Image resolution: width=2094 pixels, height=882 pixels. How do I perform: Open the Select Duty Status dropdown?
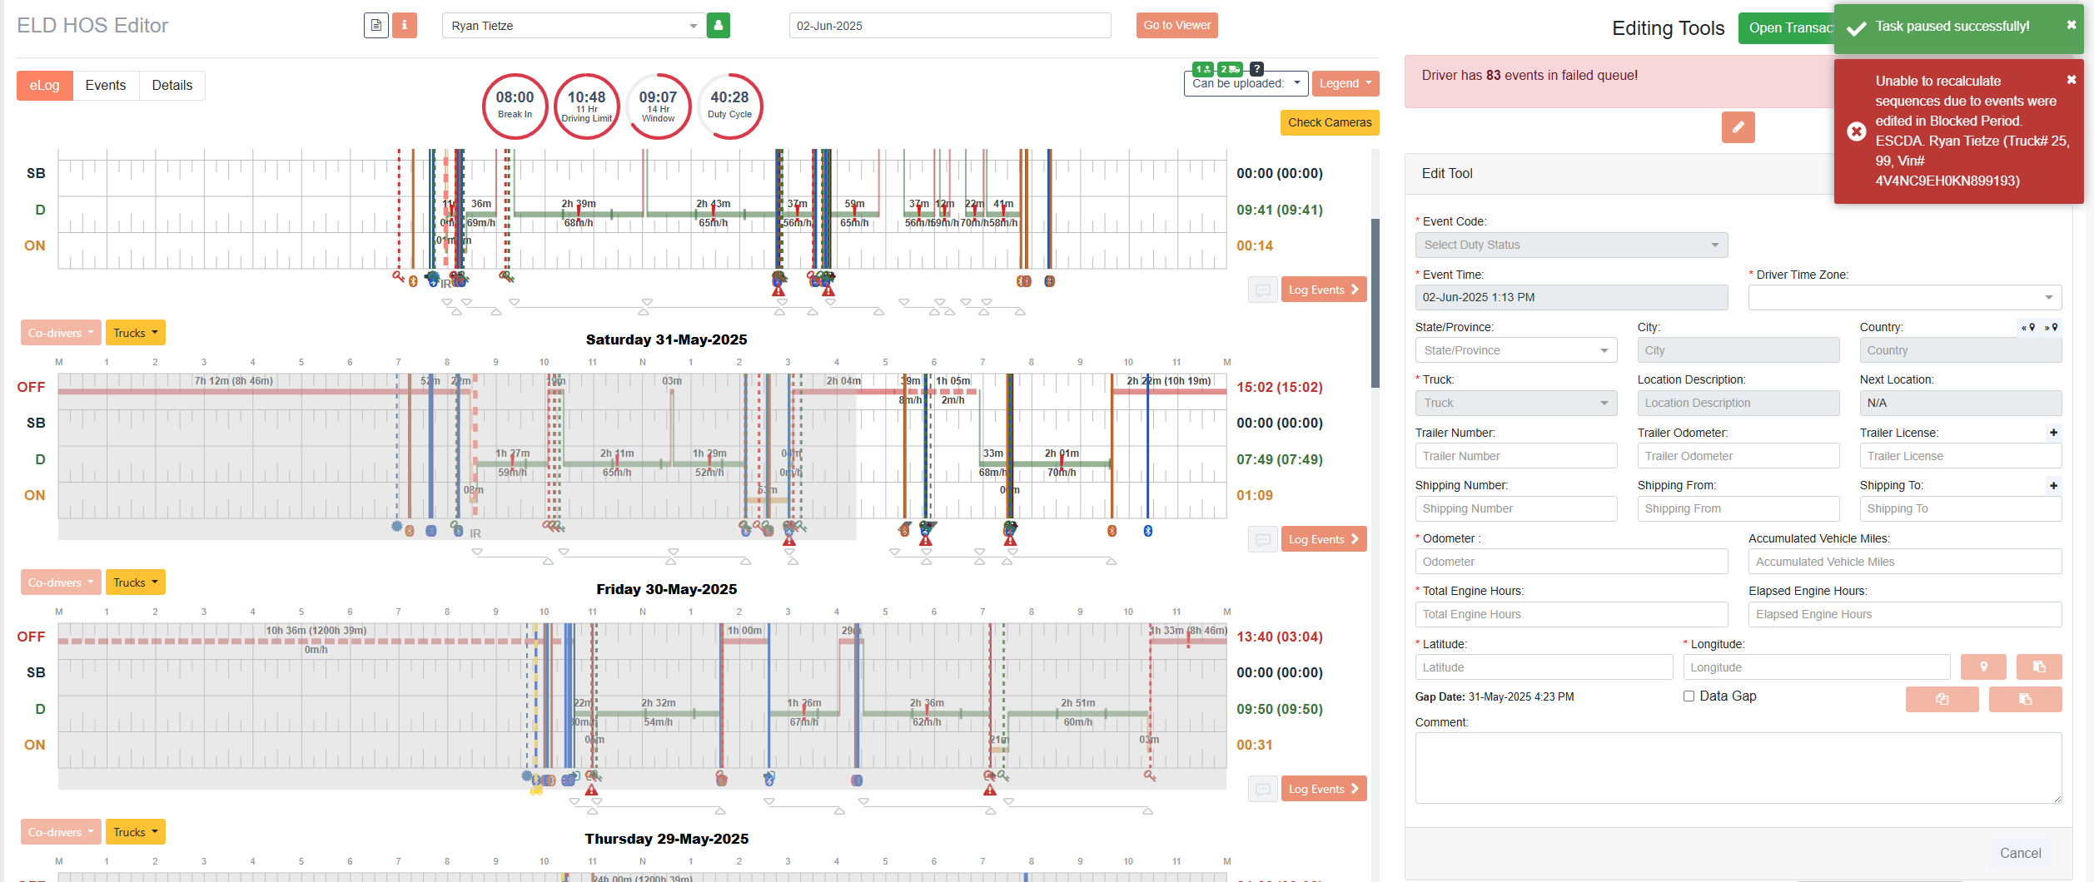point(1571,245)
